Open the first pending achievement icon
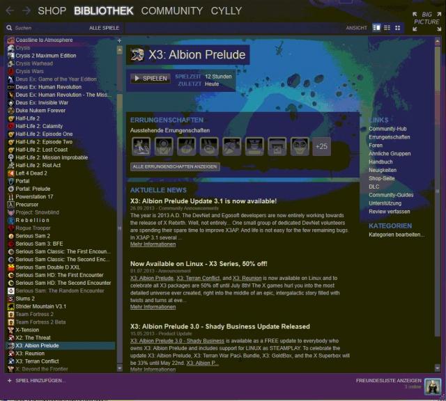Screen dimensions: 446x401 (x=141, y=146)
